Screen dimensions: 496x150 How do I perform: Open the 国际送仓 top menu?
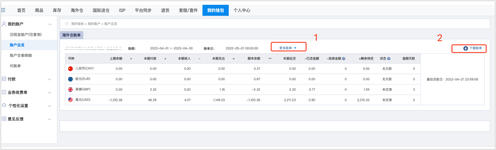point(101,10)
